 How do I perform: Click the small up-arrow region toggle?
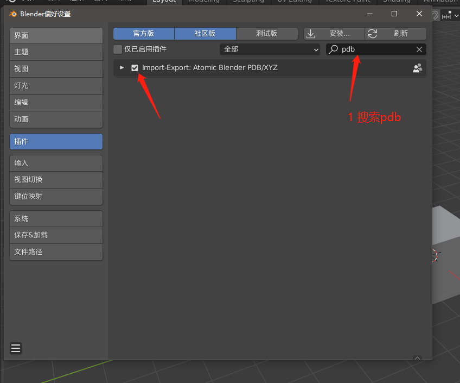tap(417, 358)
